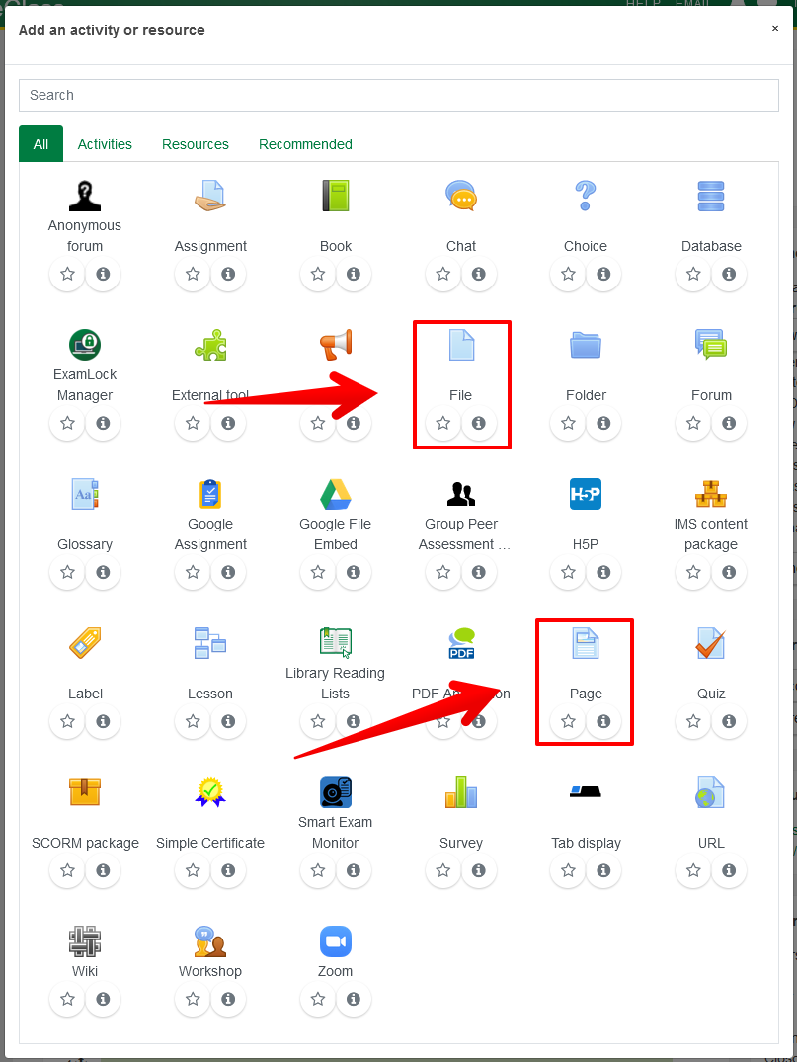Choose the SCORM package icon
Image resolution: width=797 pixels, height=1062 pixels.
click(x=85, y=792)
